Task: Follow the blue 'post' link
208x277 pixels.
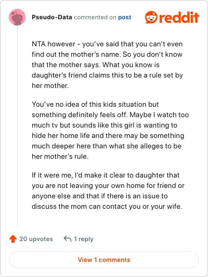Action: tap(125, 17)
